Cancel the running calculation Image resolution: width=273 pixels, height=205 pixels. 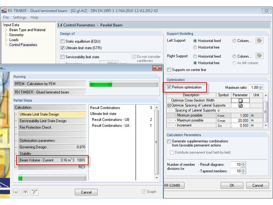pyautogui.click(x=86, y=192)
